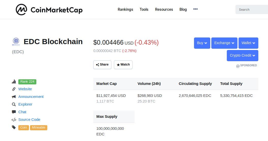268x141 pixels.
Task: Click the megaphone icon beside Announcement
Action: (14, 97)
